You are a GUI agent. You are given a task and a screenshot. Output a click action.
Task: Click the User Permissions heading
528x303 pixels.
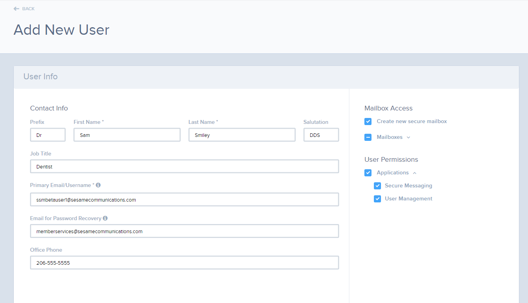(391, 159)
